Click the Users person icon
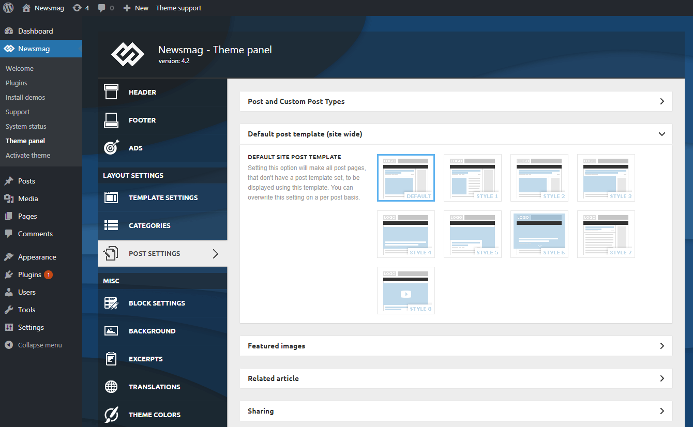 coord(9,292)
